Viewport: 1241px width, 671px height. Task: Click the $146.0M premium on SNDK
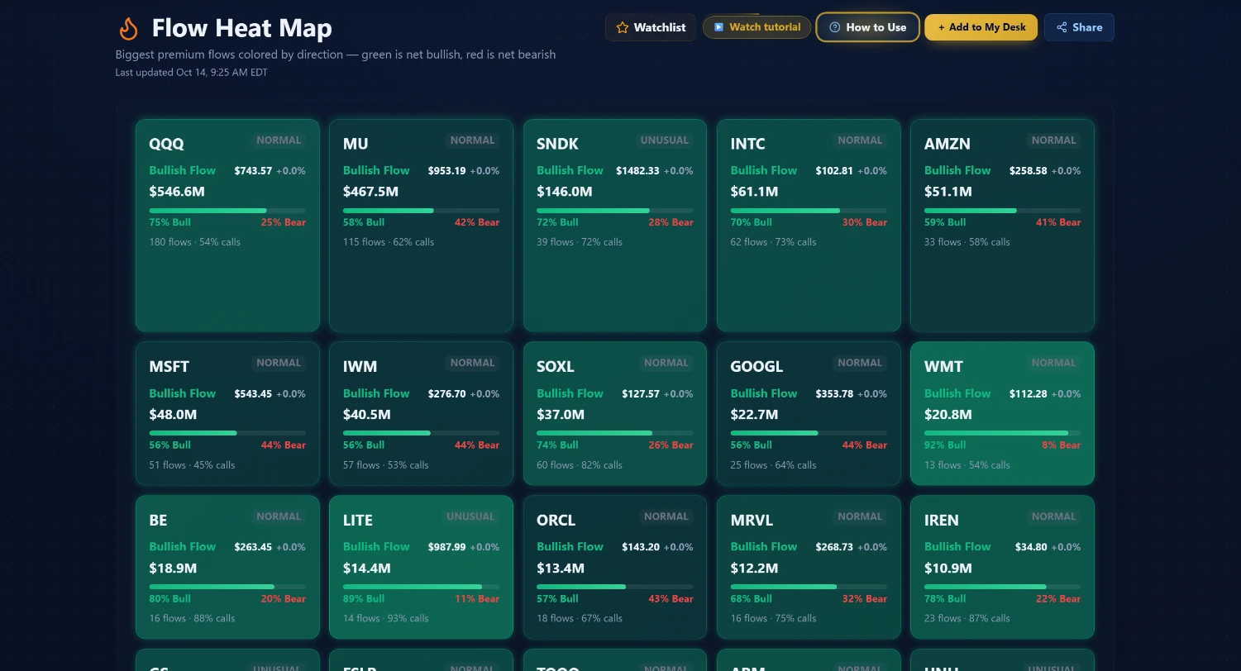coord(565,192)
